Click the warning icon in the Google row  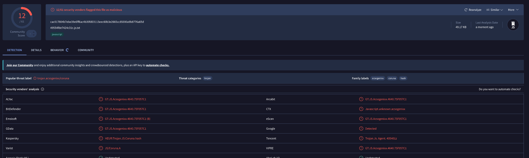coord(361,129)
